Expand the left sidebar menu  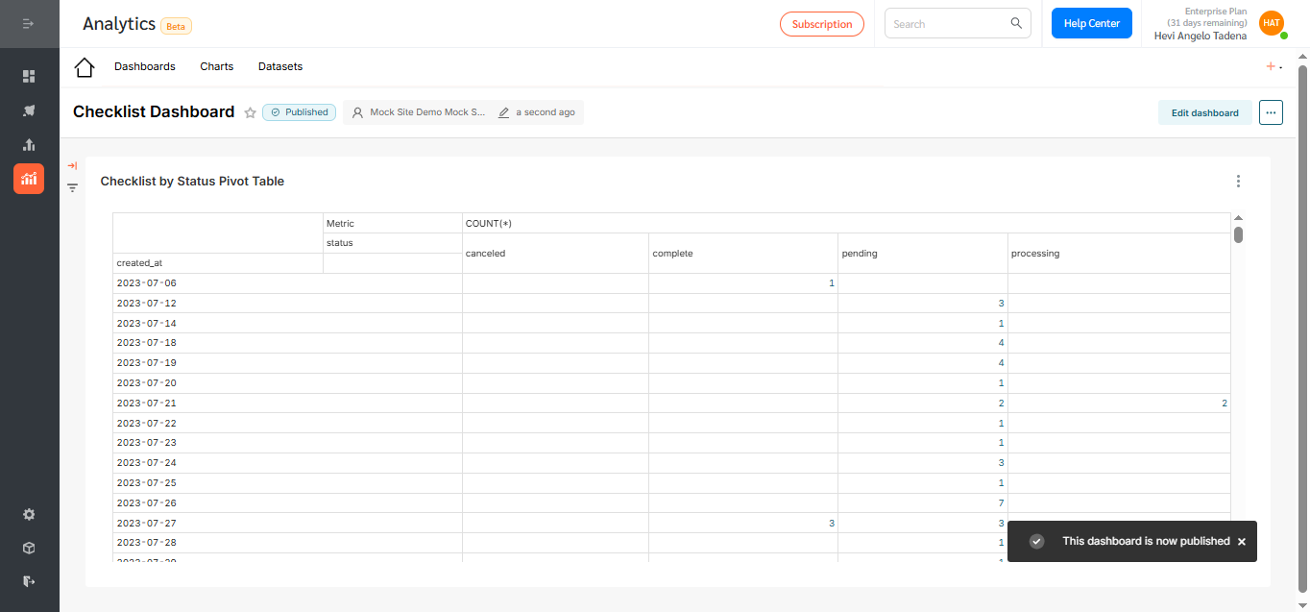coord(29,23)
